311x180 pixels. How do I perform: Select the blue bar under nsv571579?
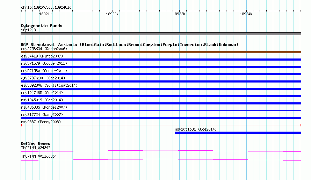[x=161, y=67]
